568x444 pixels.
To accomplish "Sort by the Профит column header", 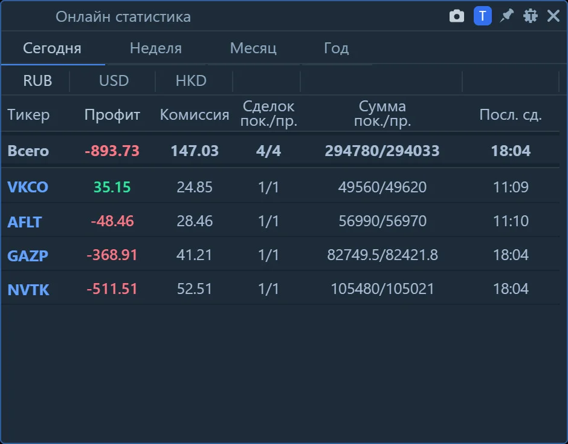I will pos(112,114).
